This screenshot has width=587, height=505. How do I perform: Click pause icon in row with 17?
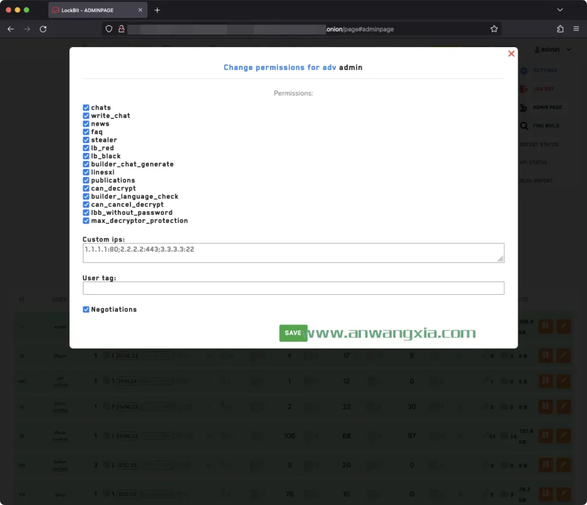tap(546, 355)
